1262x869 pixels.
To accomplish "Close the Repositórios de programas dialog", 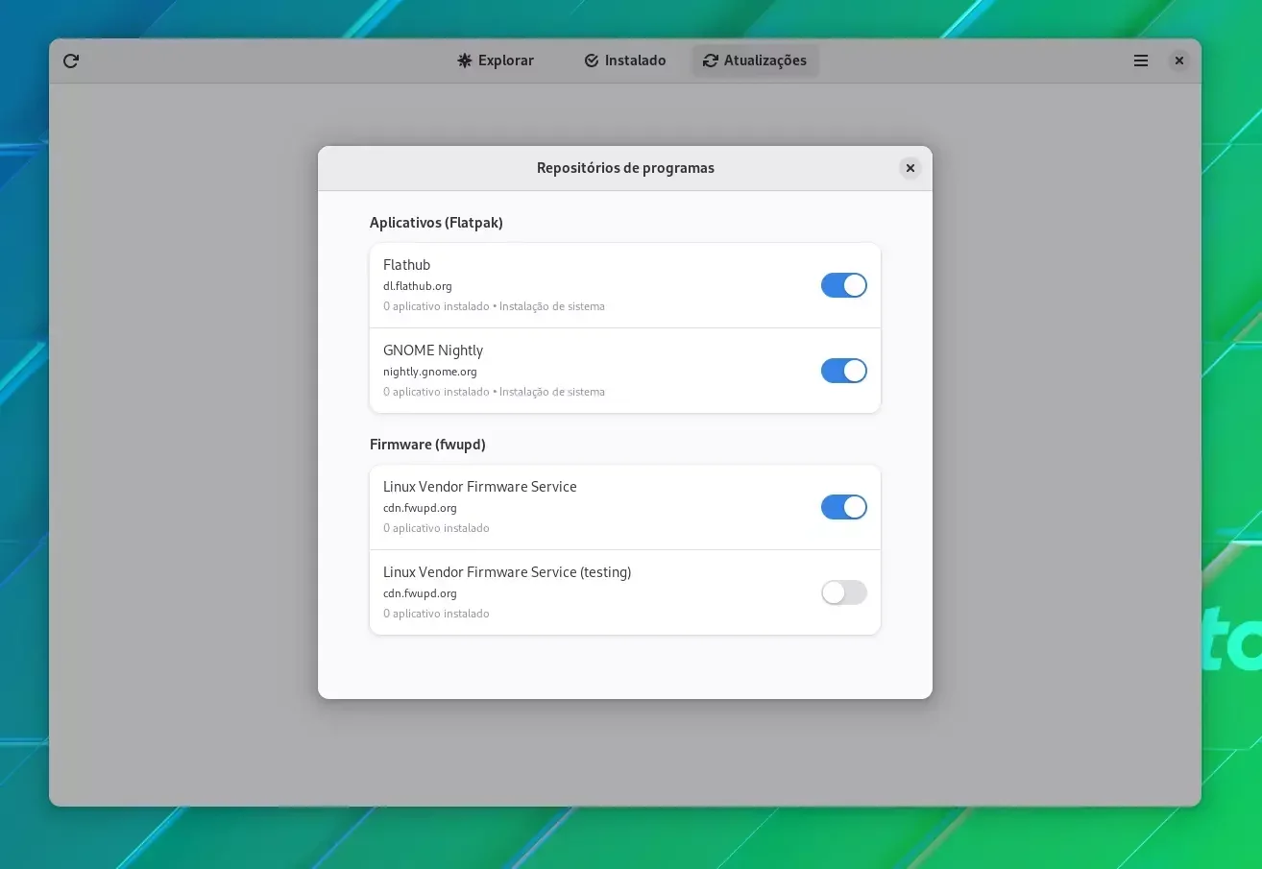I will pyautogui.click(x=910, y=168).
